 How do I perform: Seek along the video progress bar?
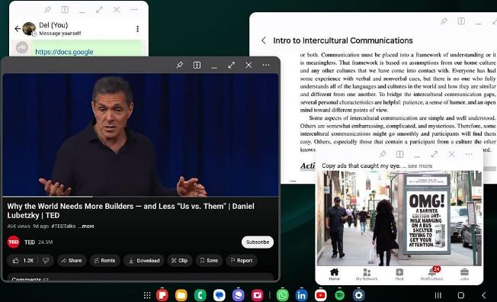[140, 197]
